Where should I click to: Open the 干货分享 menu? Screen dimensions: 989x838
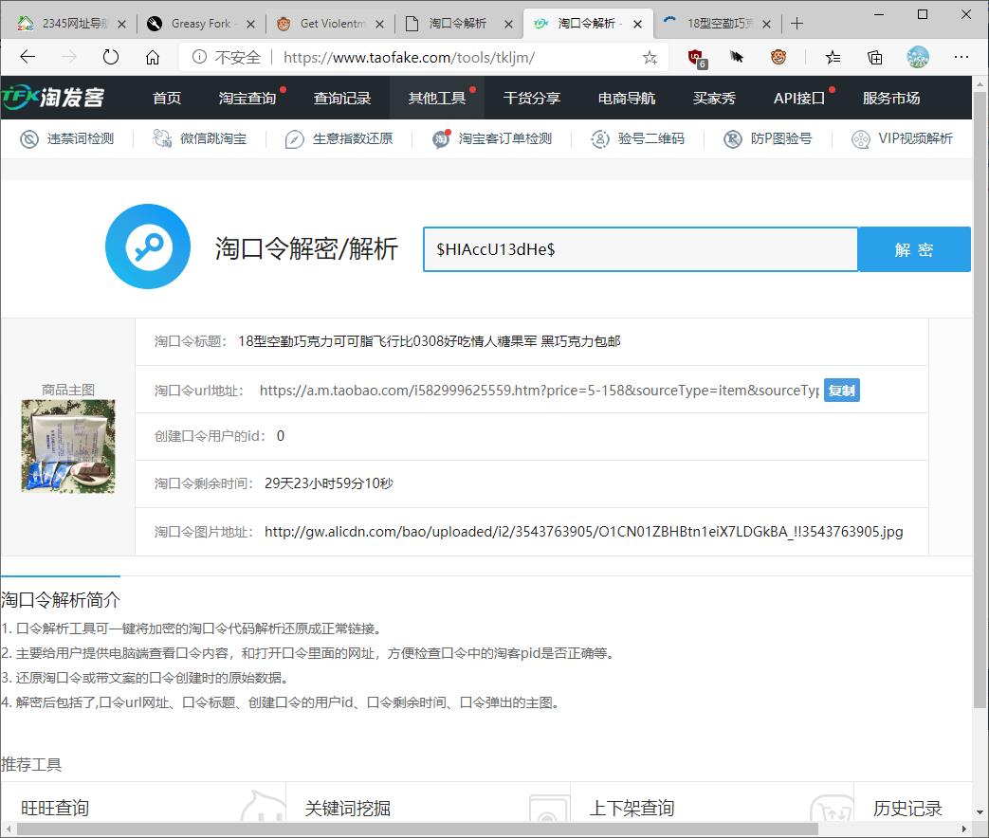(532, 98)
